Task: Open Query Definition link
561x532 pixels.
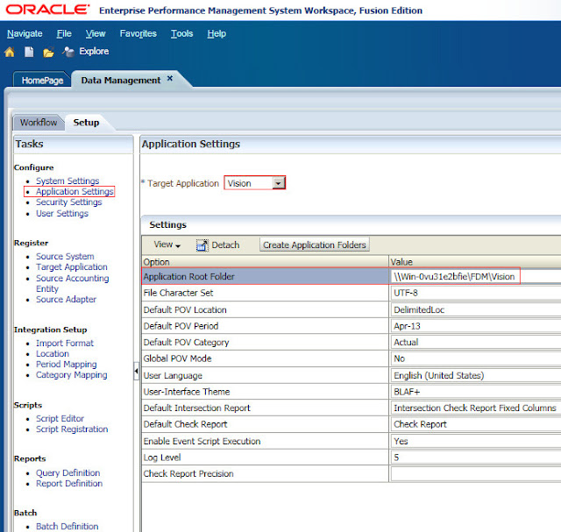Action: [x=67, y=472]
